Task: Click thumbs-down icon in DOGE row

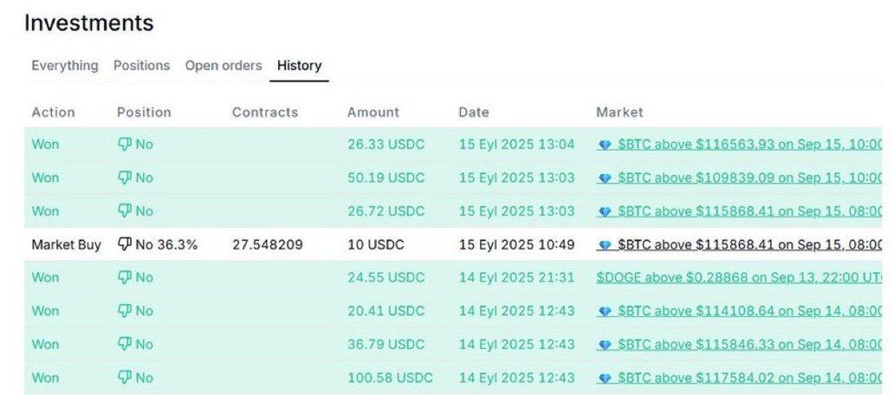Action: [x=124, y=277]
